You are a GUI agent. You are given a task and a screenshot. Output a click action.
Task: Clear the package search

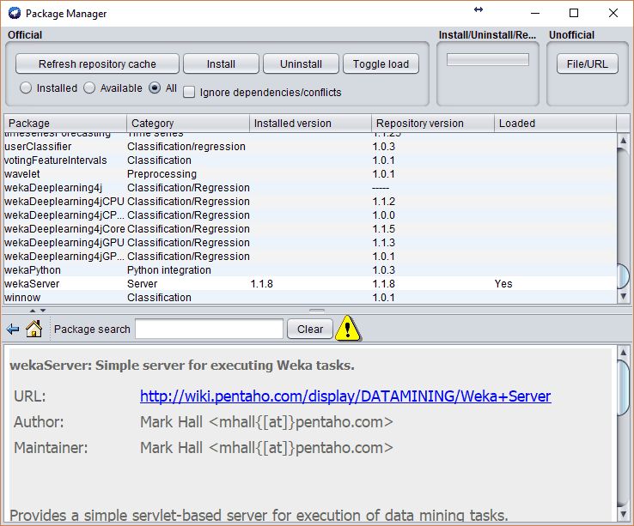tap(310, 329)
